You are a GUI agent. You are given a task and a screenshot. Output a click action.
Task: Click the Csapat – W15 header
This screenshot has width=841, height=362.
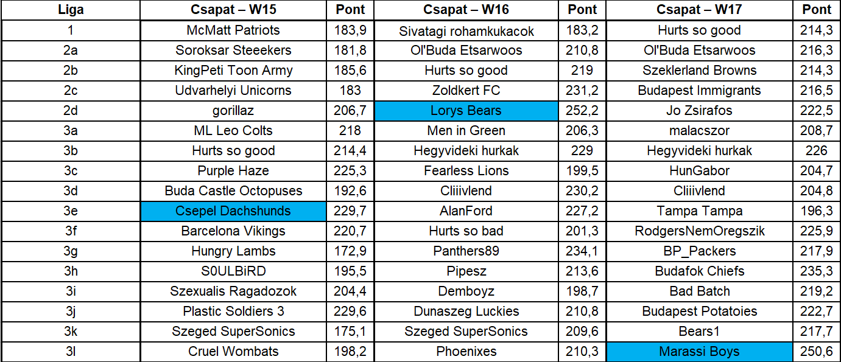coord(233,10)
